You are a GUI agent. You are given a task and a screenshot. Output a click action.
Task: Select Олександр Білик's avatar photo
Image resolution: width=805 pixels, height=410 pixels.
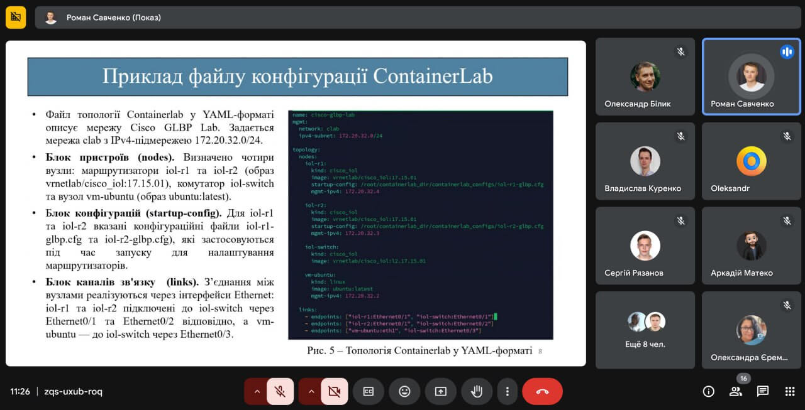point(645,77)
